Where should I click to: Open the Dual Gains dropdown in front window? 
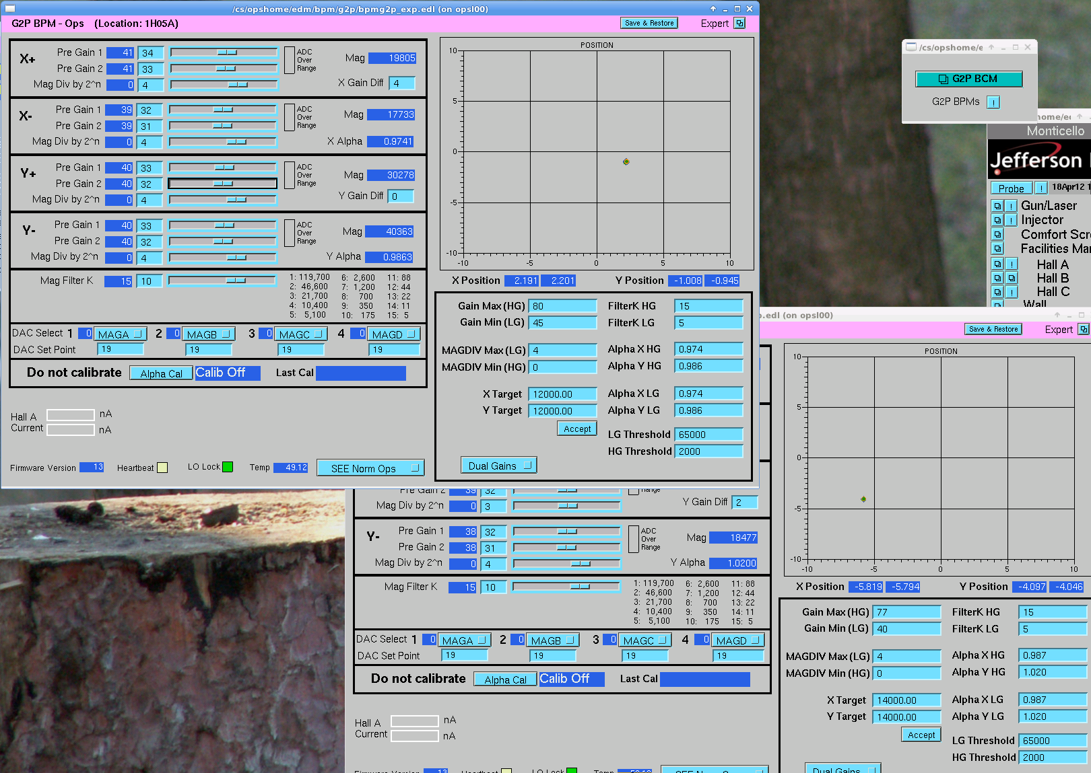(499, 466)
